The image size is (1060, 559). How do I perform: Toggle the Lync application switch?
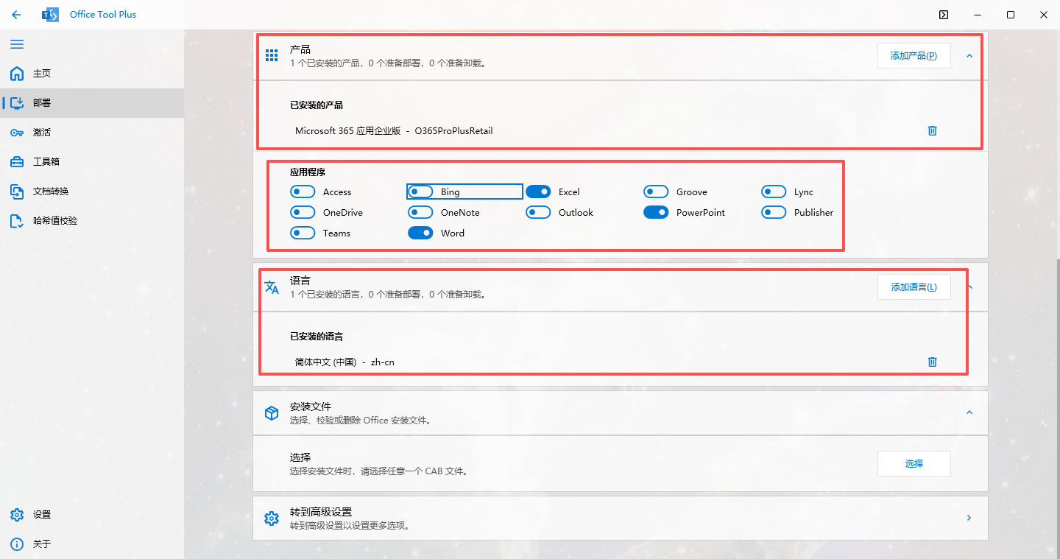(x=774, y=191)
